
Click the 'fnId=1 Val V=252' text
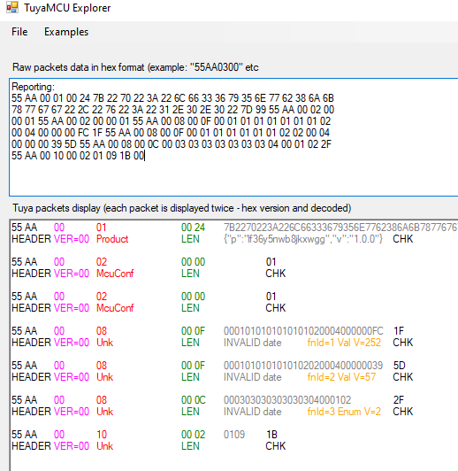coord(344,343)
